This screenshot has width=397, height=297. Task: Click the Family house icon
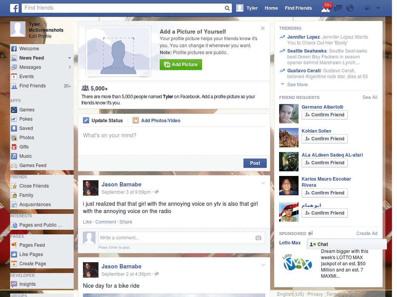[x=14, y=195]
